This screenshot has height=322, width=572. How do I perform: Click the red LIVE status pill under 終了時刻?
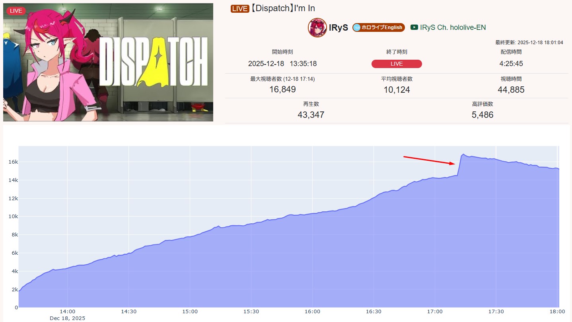click(397, 64)
